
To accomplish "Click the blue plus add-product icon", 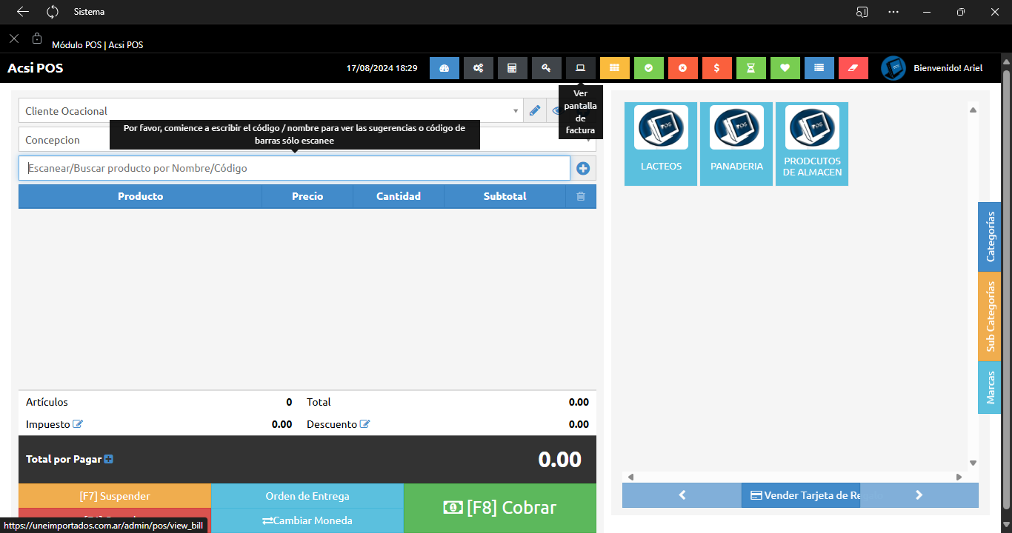I will [x=583, y=169].
